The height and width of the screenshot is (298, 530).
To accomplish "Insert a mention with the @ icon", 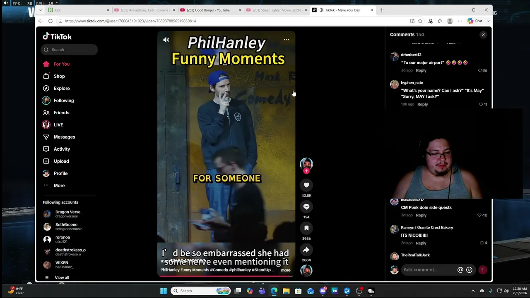I will 460,270.
